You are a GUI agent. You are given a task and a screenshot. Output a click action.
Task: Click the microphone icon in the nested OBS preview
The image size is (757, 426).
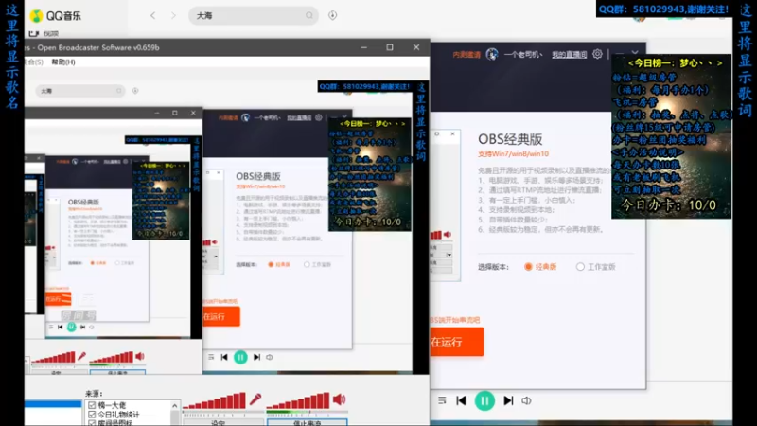pos(81,357)
